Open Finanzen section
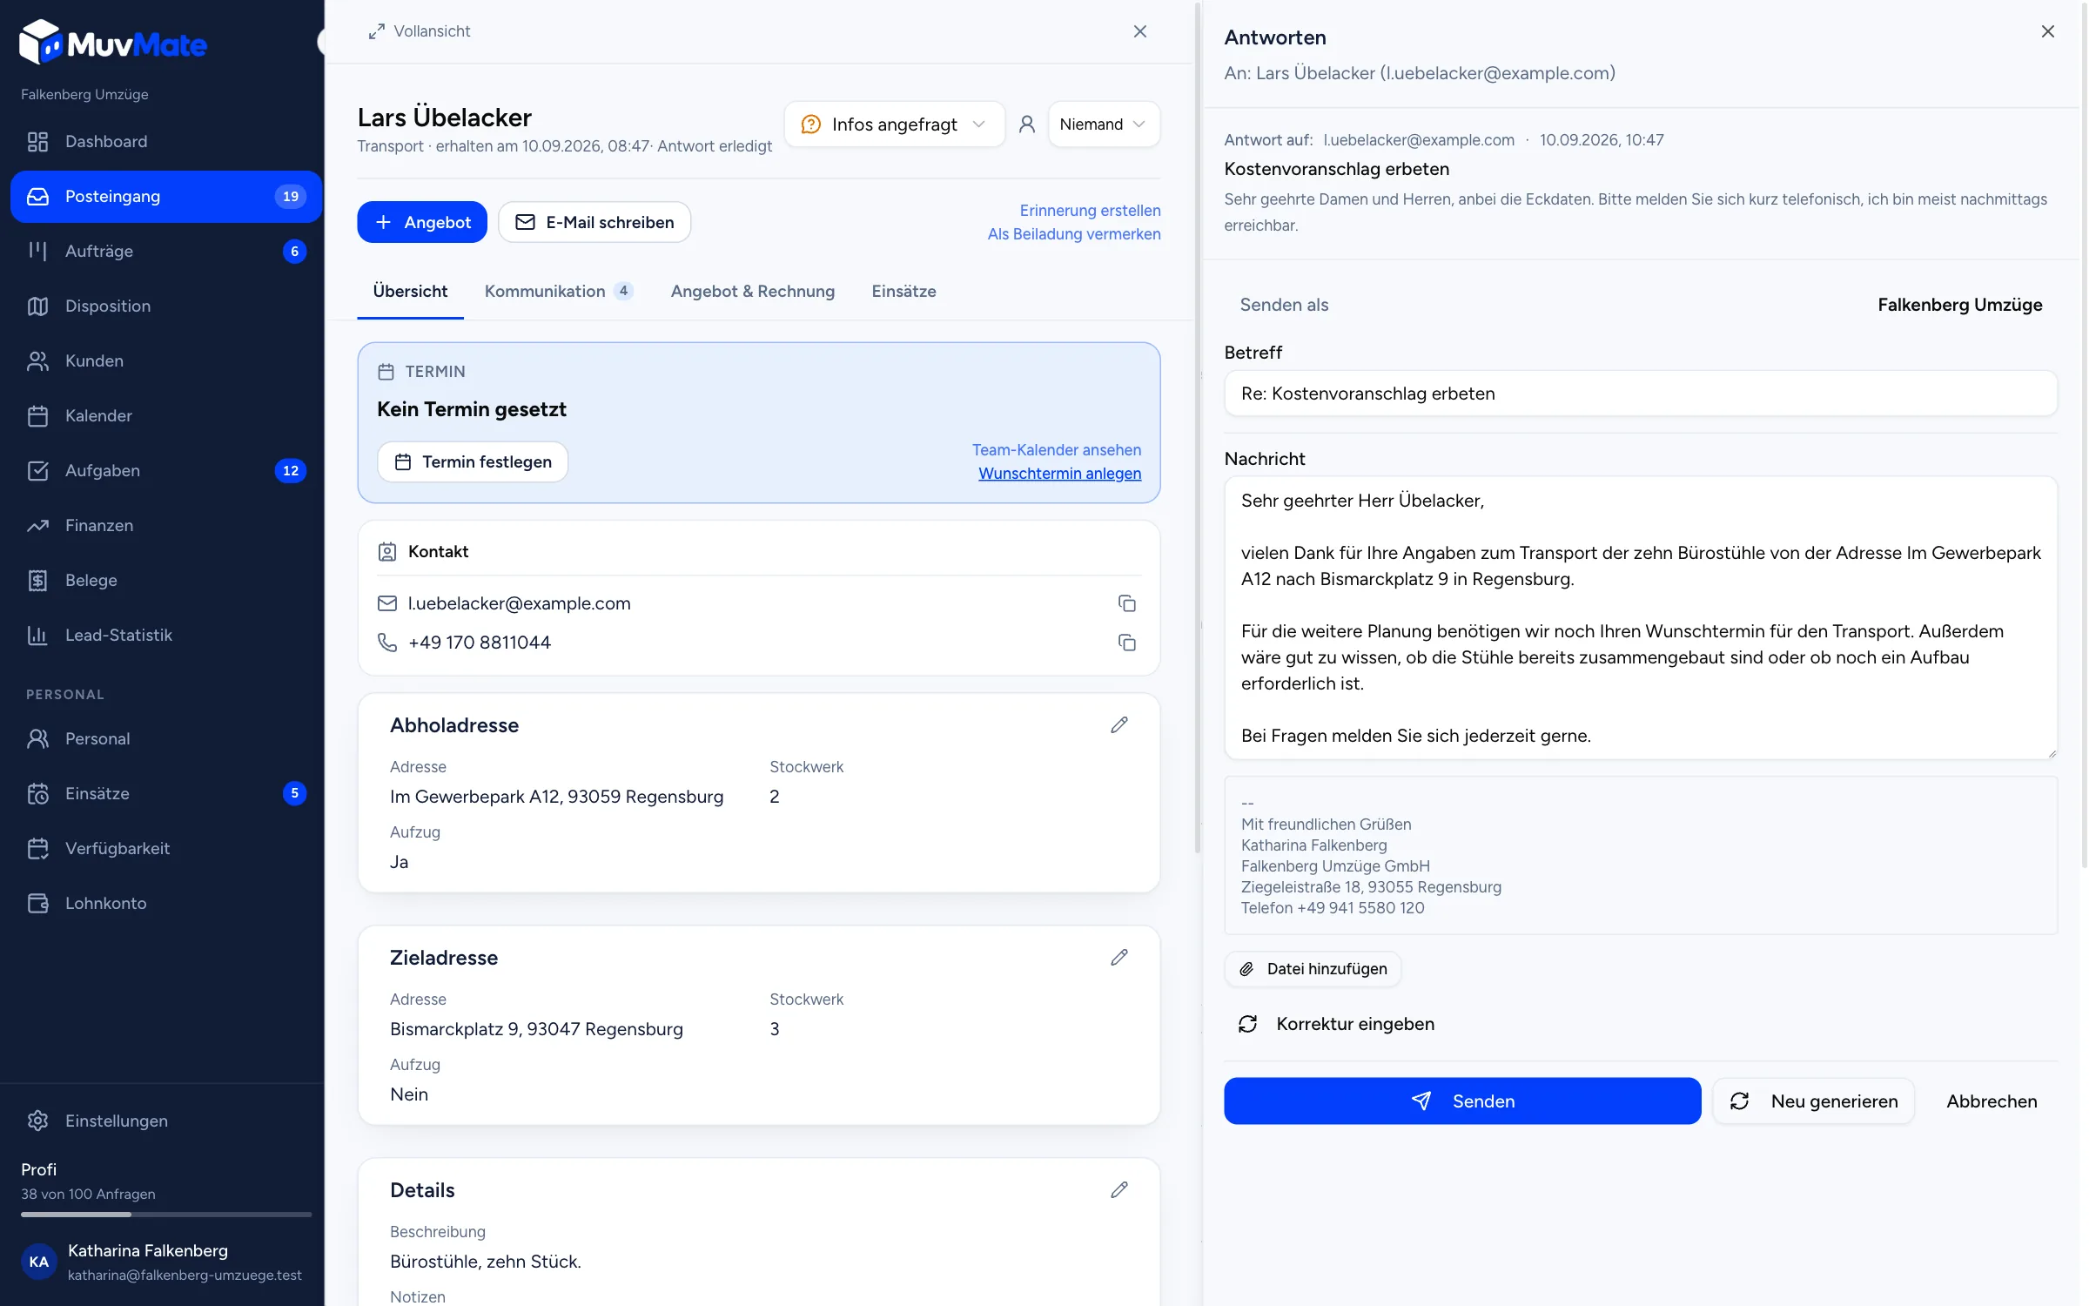Screen dimensions: 2089x1306 (x=165, y=525)
